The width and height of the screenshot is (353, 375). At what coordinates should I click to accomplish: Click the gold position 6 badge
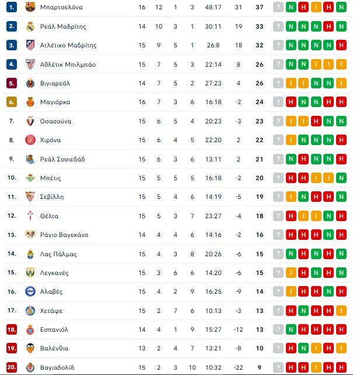click(12, 102)
